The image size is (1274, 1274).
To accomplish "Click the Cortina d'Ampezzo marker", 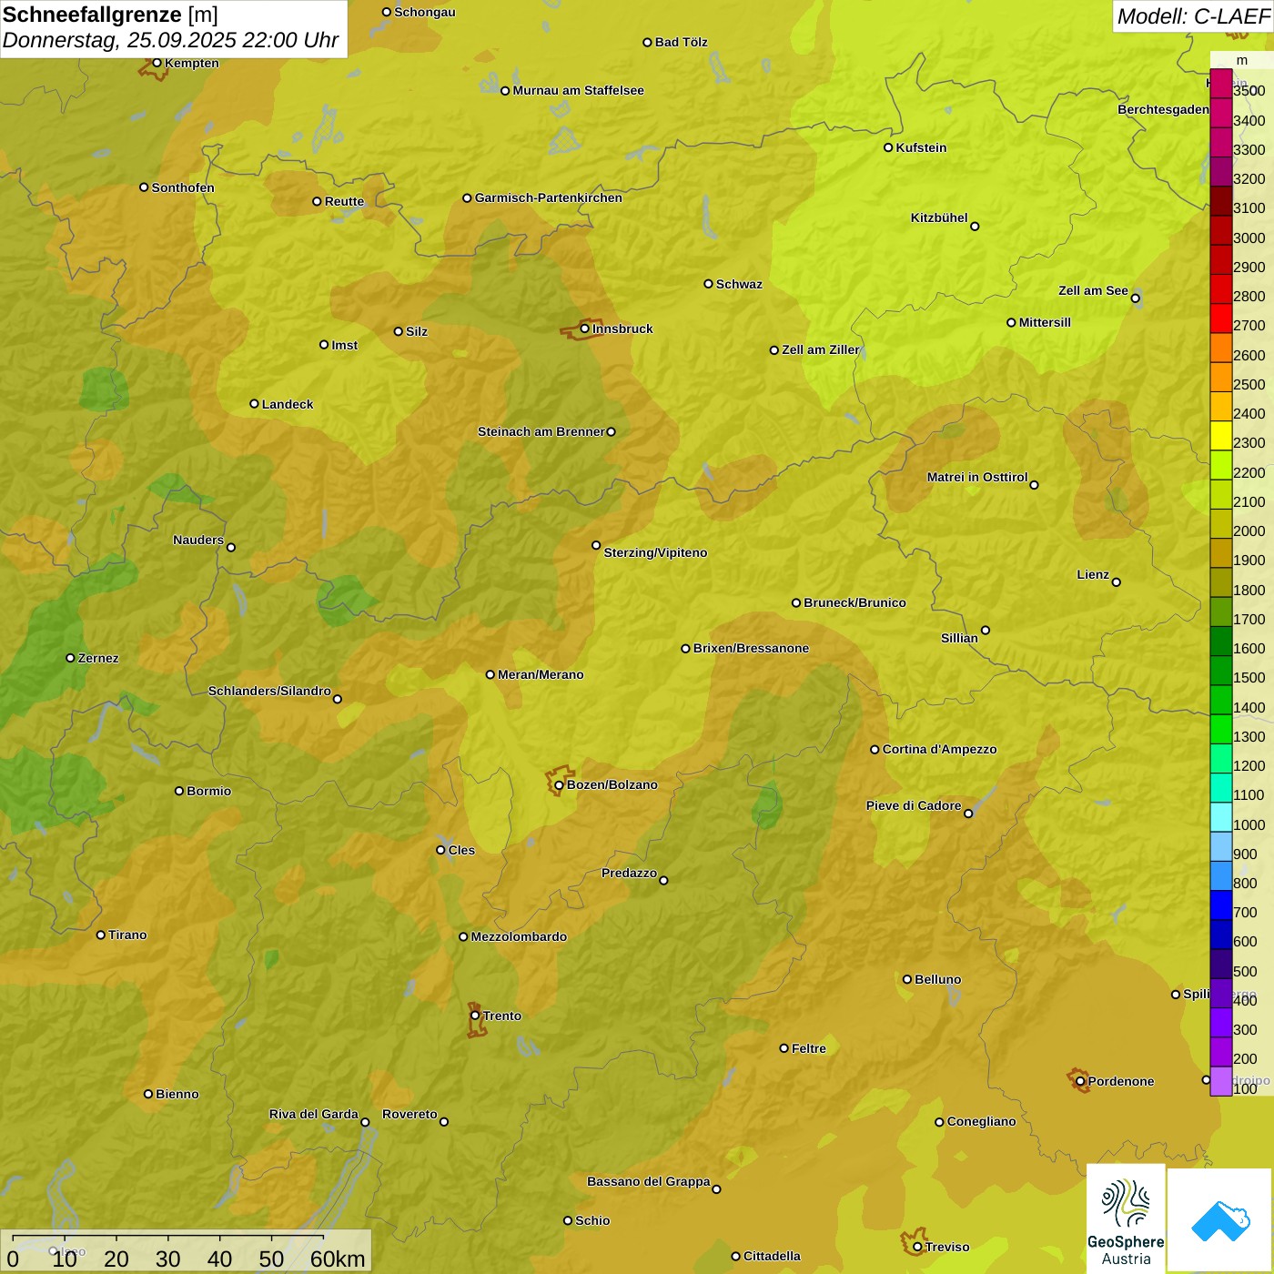I will pyautogui.click(x=875, y=750).
